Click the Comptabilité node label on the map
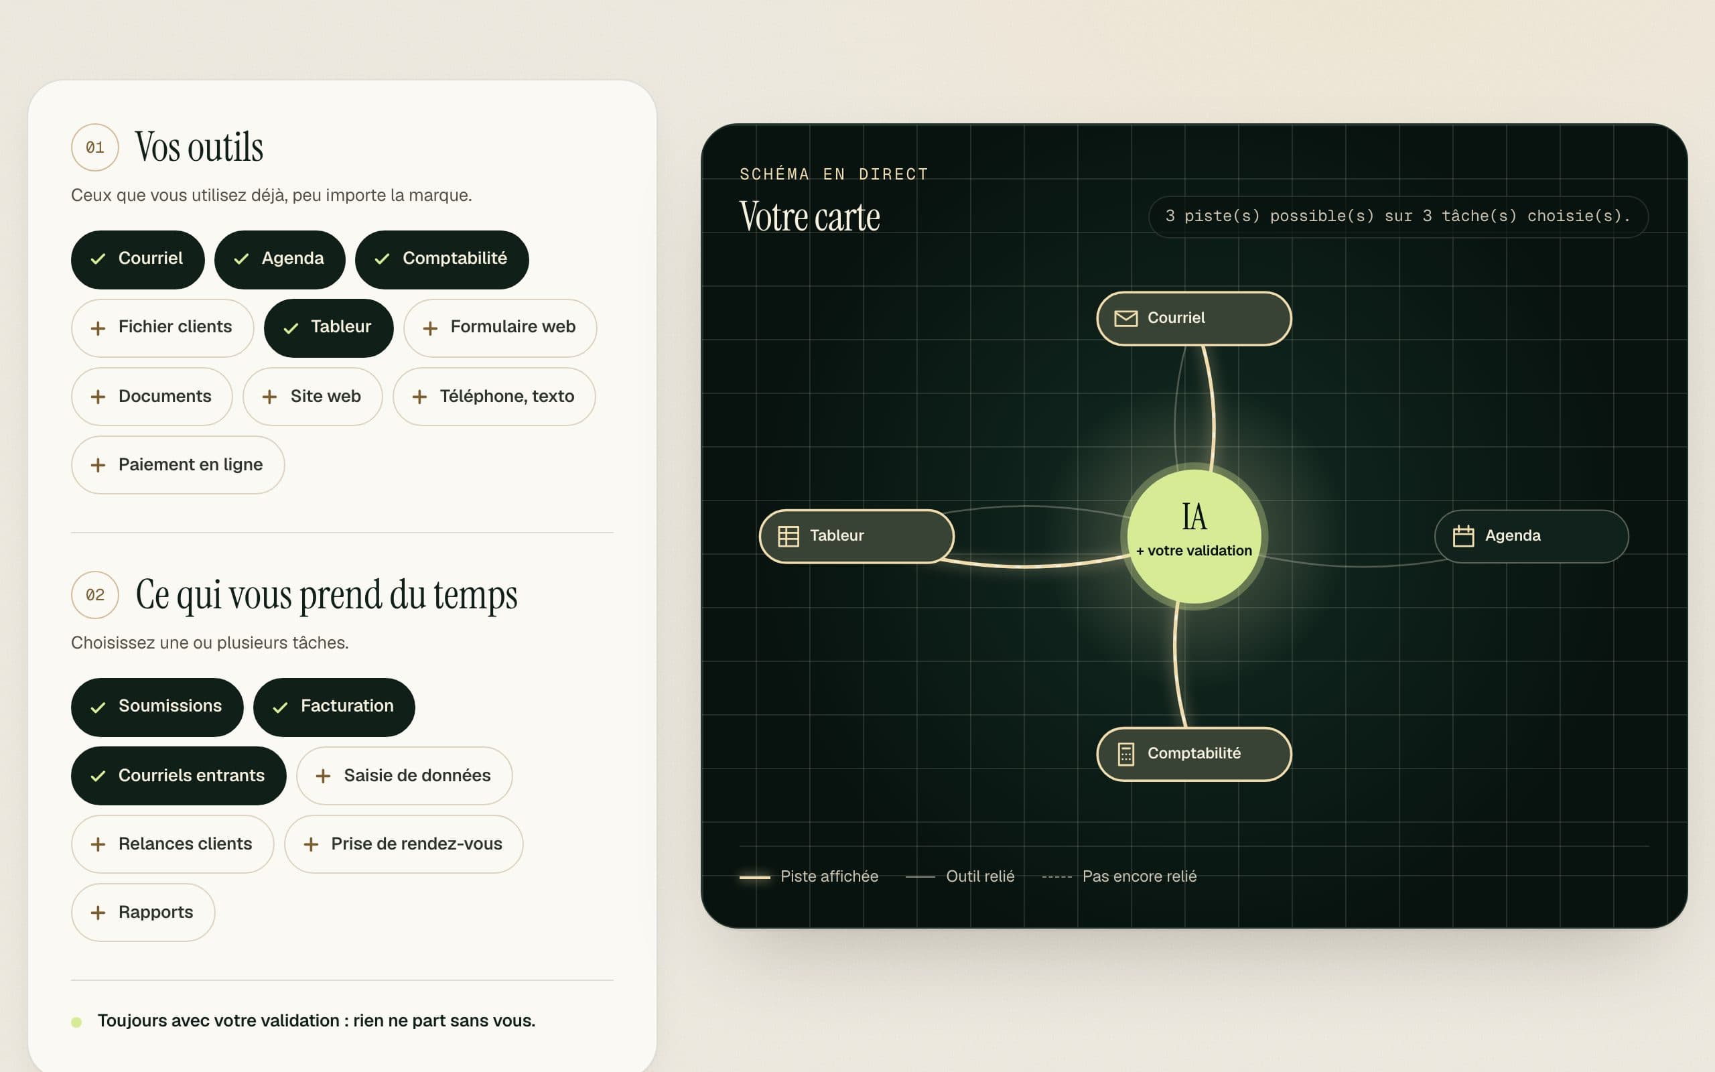1715x1072 pixels. click(1193, 754)
